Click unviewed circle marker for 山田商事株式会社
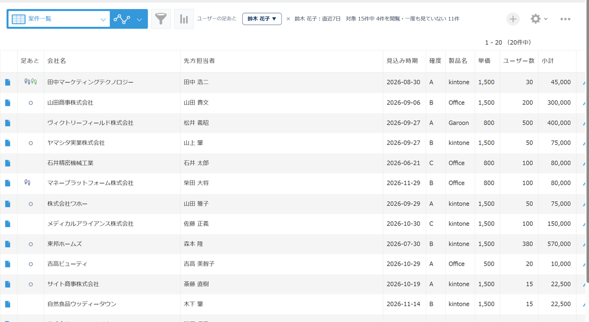The width and height of the screenshot is (589, 322). tap(31, 103)
